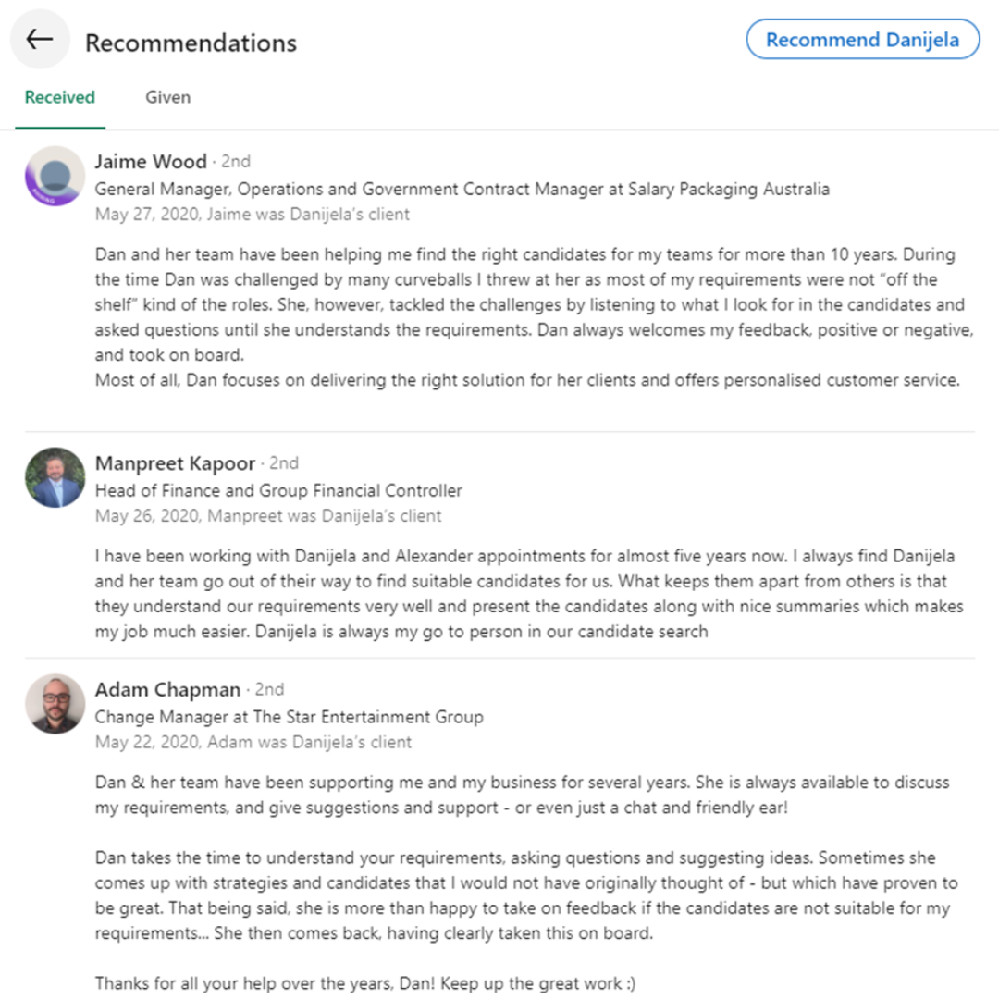The height and width of the screenshot is (999, 999).
Task: Click the May 26, 2020 recommendation date
Action: click(147, 515)
